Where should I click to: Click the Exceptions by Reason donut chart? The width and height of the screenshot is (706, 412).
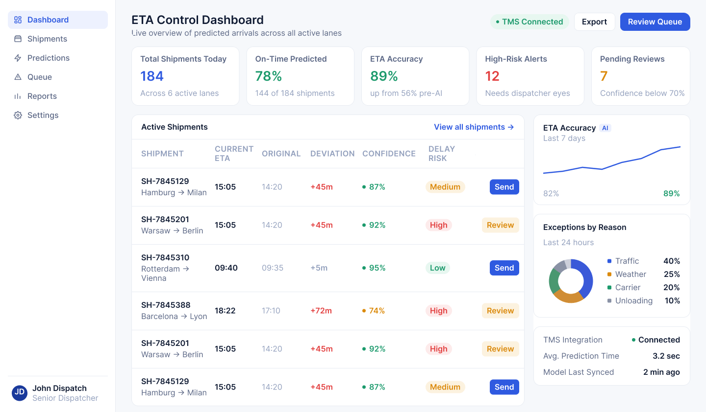tap(571, 281)
